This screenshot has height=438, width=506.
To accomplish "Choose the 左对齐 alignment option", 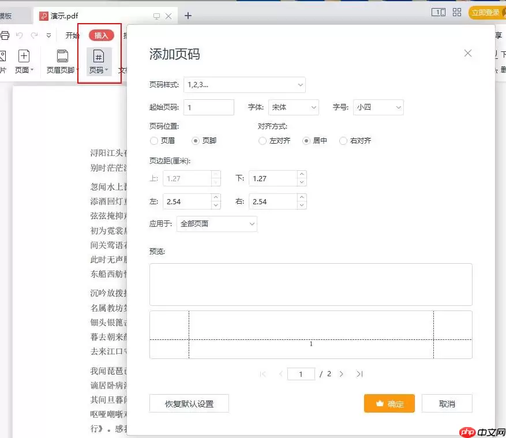I will point(263,140).
